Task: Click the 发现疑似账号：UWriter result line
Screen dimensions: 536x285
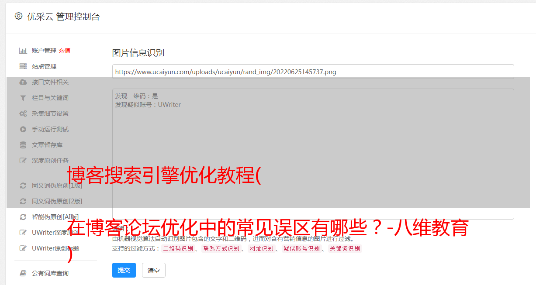Action: click(148, 105)
